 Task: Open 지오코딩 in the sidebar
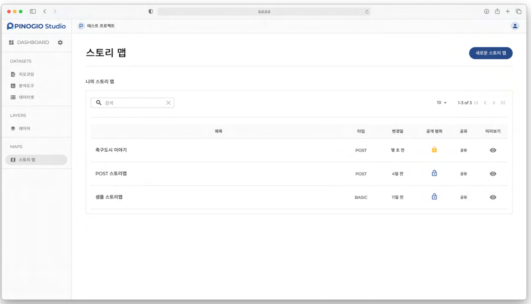click(26, 74)
